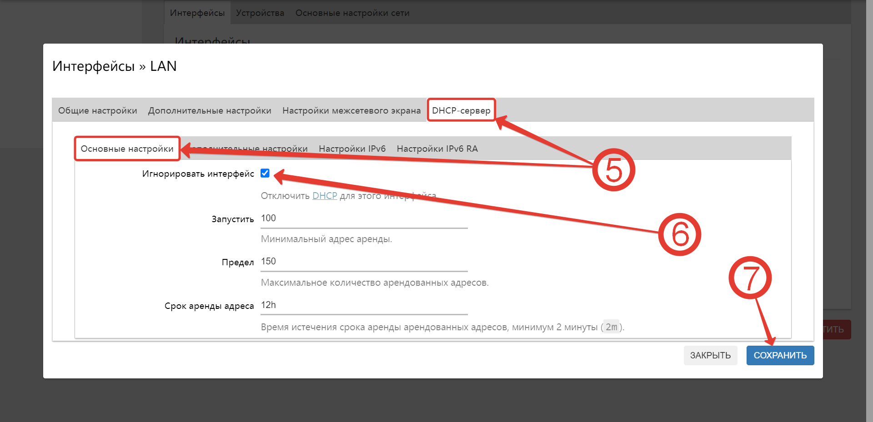
Task: Switch to the 'Настройки IPv6 RA' sub-tab
Action: click(437, 148)
